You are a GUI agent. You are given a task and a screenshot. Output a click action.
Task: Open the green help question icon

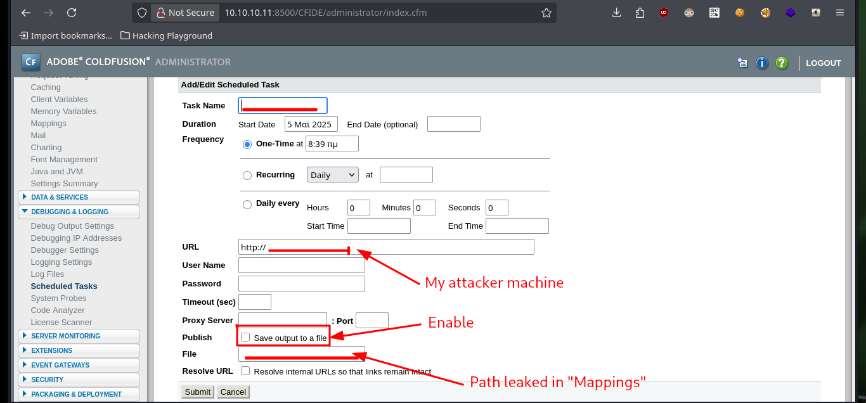tap(782, 63)
